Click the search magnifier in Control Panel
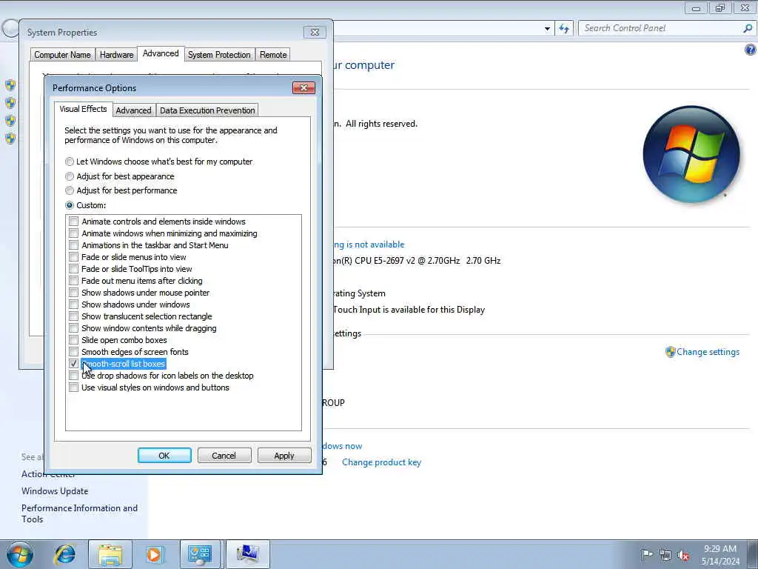Viewport: 758px width, 569px height. (748, 29)
